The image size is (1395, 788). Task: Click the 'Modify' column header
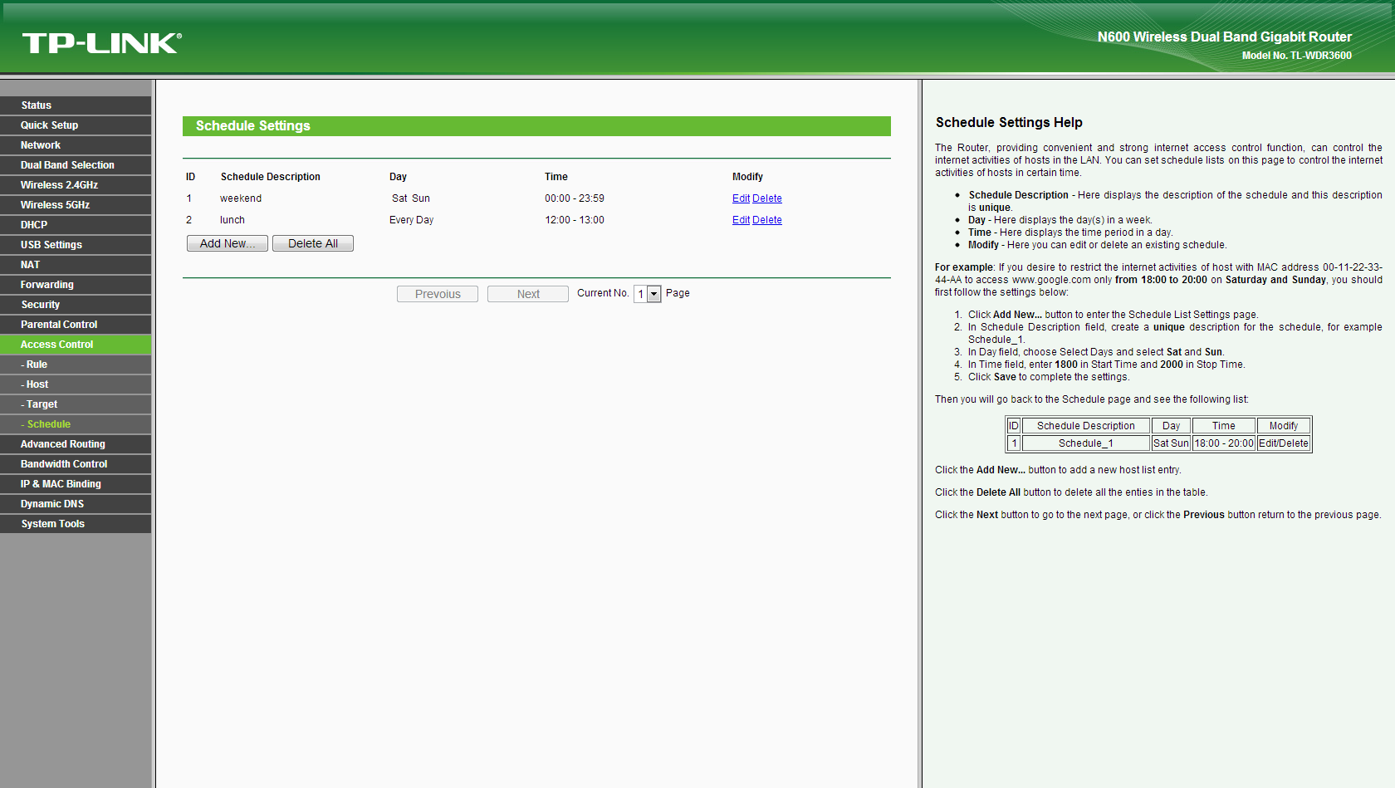click(747, 177)
